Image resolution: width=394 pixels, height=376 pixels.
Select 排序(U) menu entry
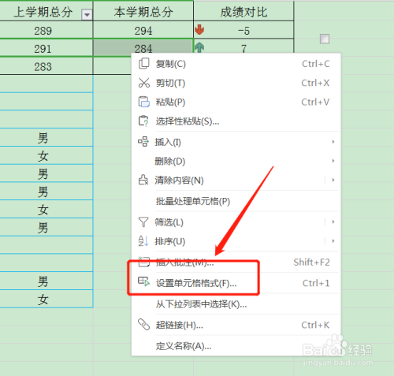click(236, 241)
